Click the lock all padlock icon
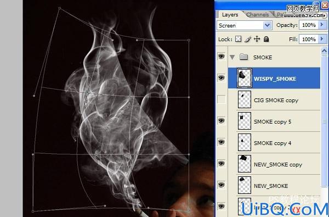Image resolution: width=329 pixels, height=217 pixels. tap(266, 39)
